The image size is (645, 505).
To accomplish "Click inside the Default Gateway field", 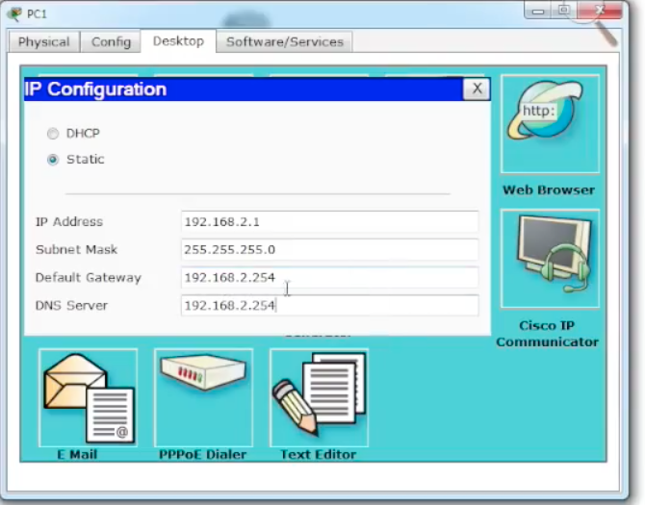I will 329,278.
